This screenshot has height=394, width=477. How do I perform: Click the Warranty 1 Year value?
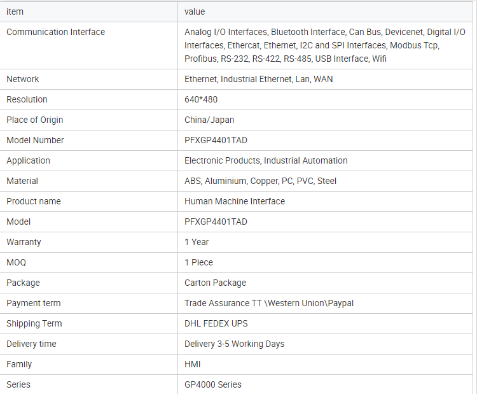197,242
